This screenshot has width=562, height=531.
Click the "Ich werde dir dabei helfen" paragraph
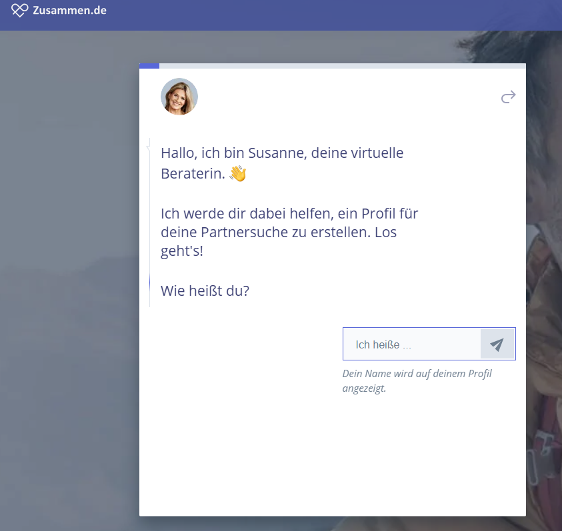[x=289, y=232]
